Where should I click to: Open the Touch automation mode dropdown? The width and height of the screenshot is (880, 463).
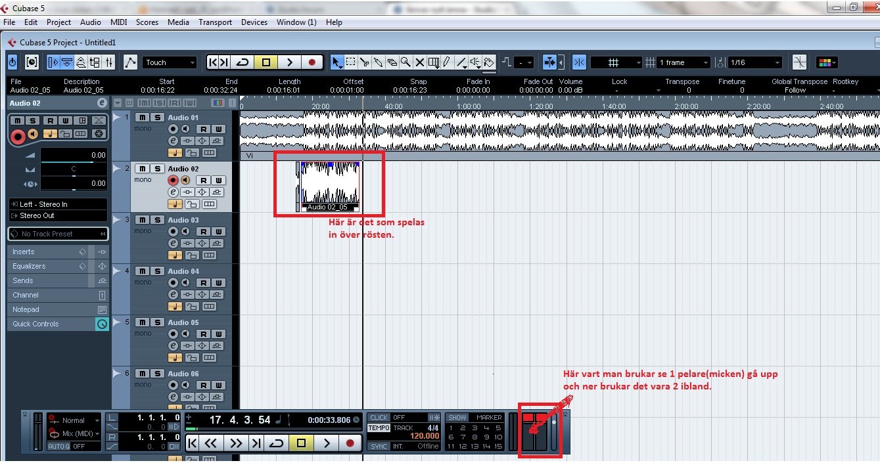click(170, 62)
